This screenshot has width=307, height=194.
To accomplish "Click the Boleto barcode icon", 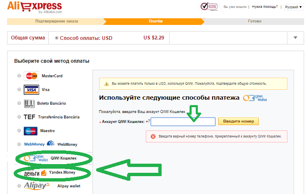I will (29, 103).
